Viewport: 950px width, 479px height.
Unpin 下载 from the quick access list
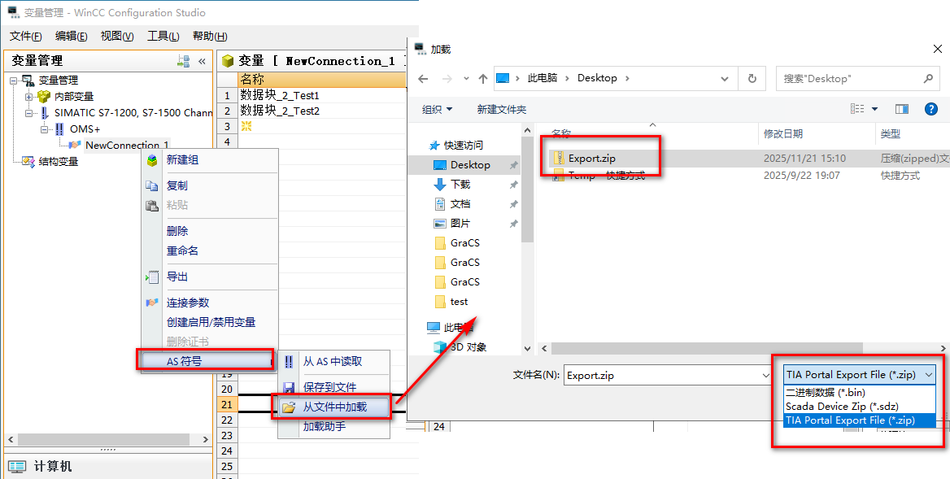tap(512, 186)
